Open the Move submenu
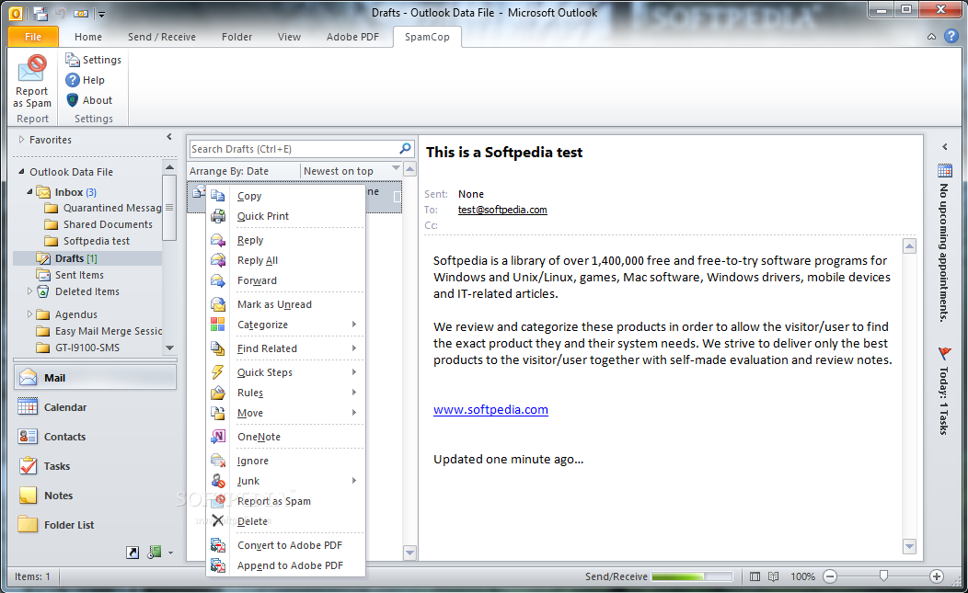Image resolution: width=968 pixels, height=593 pixels. point(286,413)
